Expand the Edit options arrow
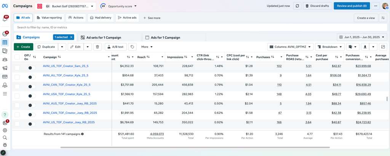The image size is (390, 156). [88, 47]
